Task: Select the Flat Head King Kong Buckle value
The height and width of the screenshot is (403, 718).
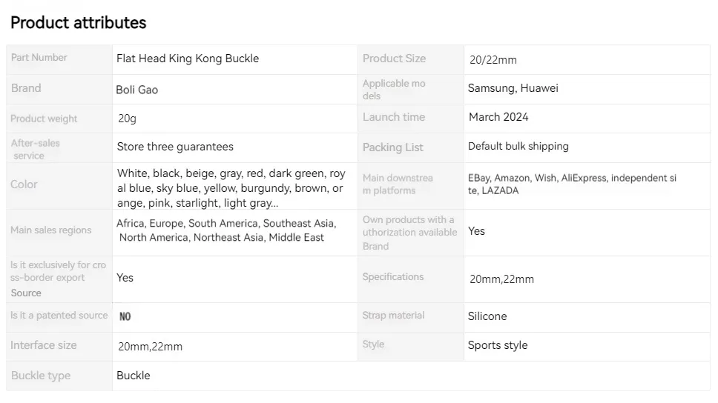Action: [x=188, y=59]
